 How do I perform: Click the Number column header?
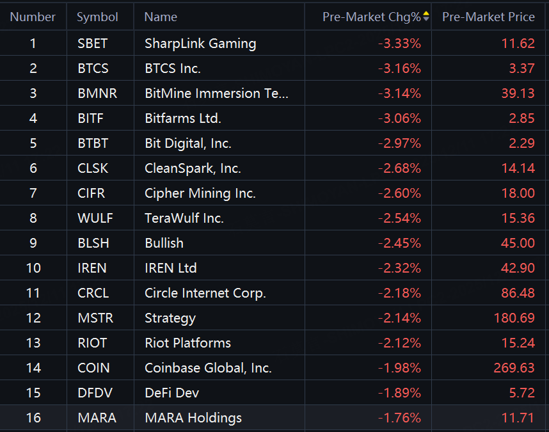(33, 17)
